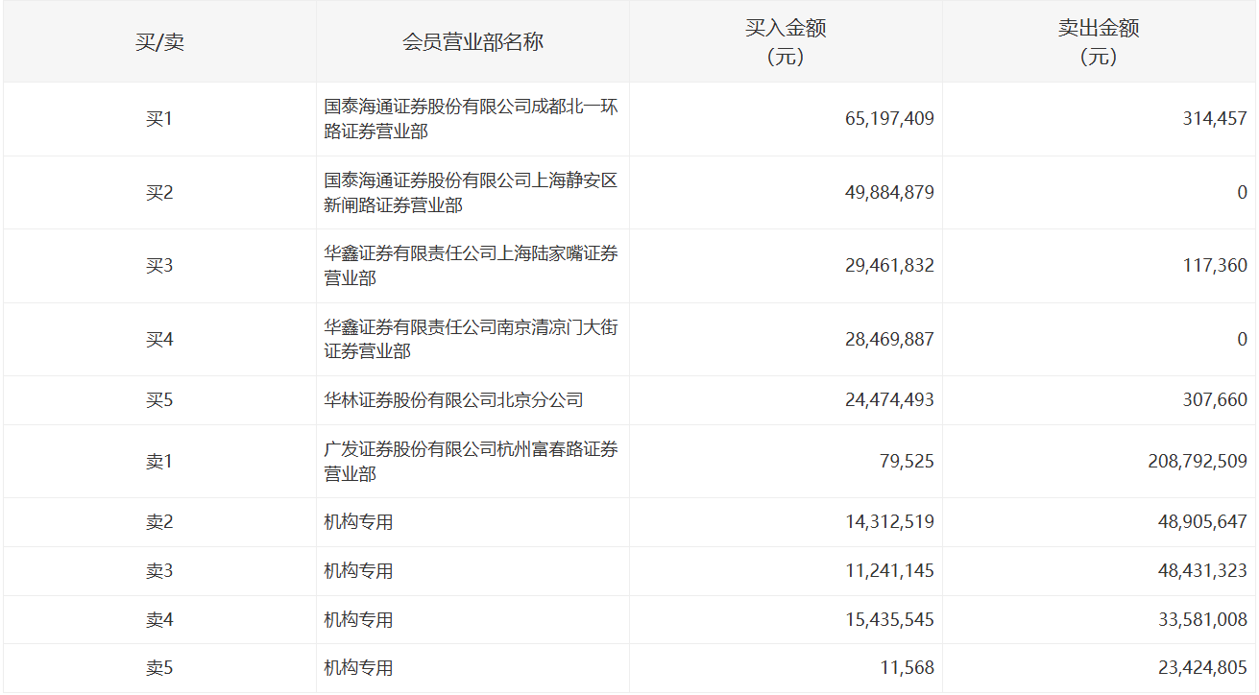Click the sell amount 208,792,509
This screenshot has width=1259, height=695.
coord(1197,462)
